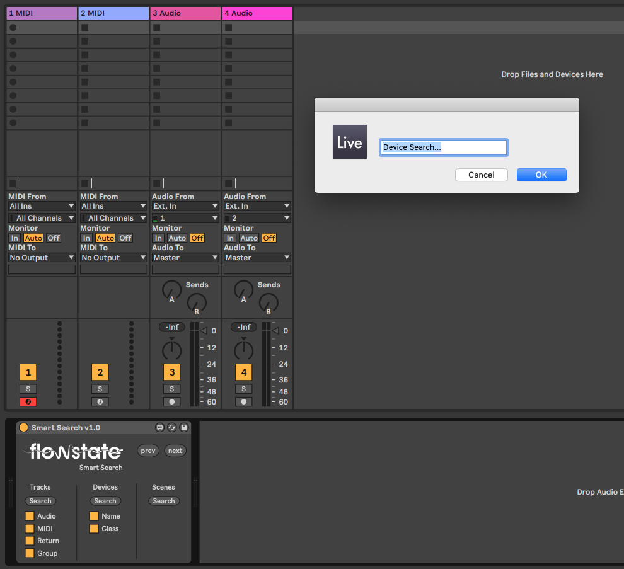
Task: Click the Live logo in the dialog
Action: pos(350,142)
